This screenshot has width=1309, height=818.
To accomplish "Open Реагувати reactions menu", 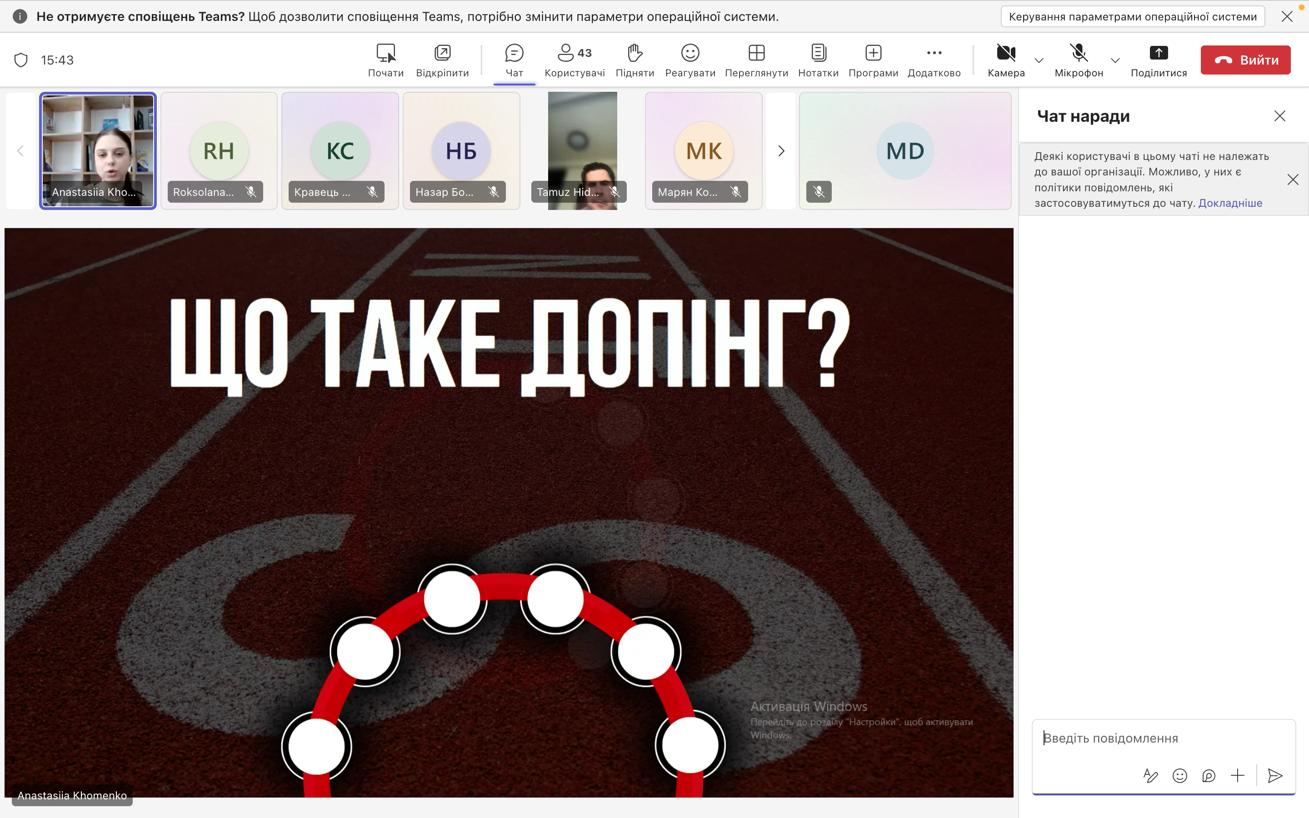I will click(690, 60).
